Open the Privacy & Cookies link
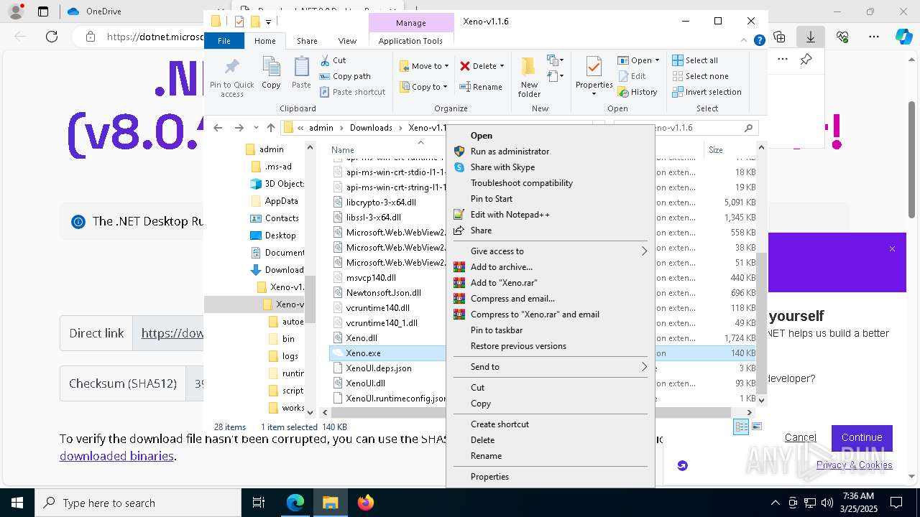 (855, 465)
